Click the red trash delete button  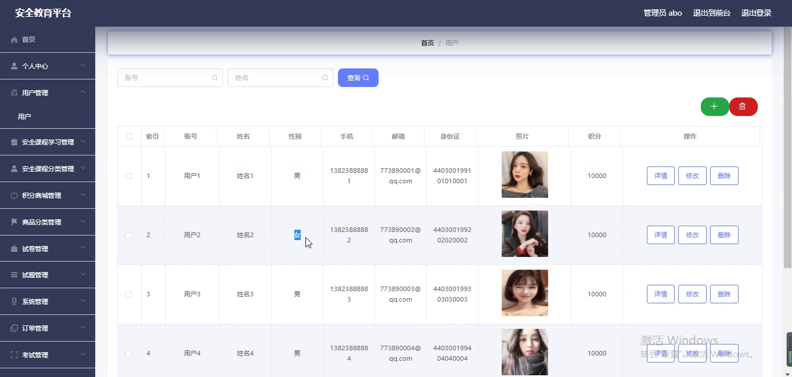(743, 107)
